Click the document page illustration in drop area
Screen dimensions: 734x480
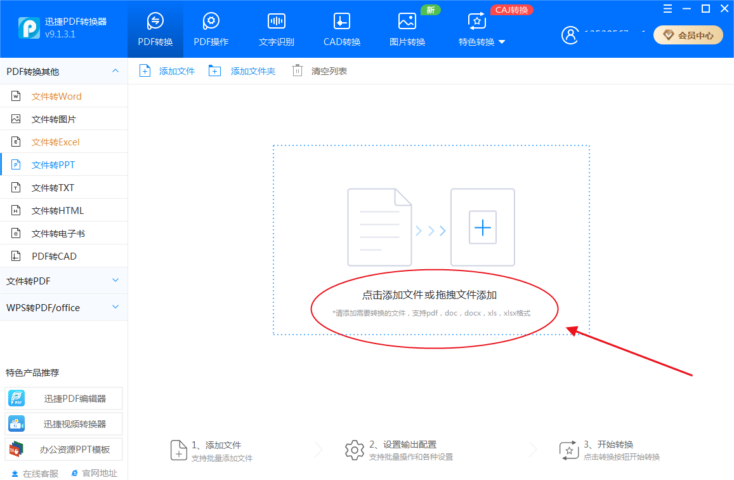pos(379,227)
